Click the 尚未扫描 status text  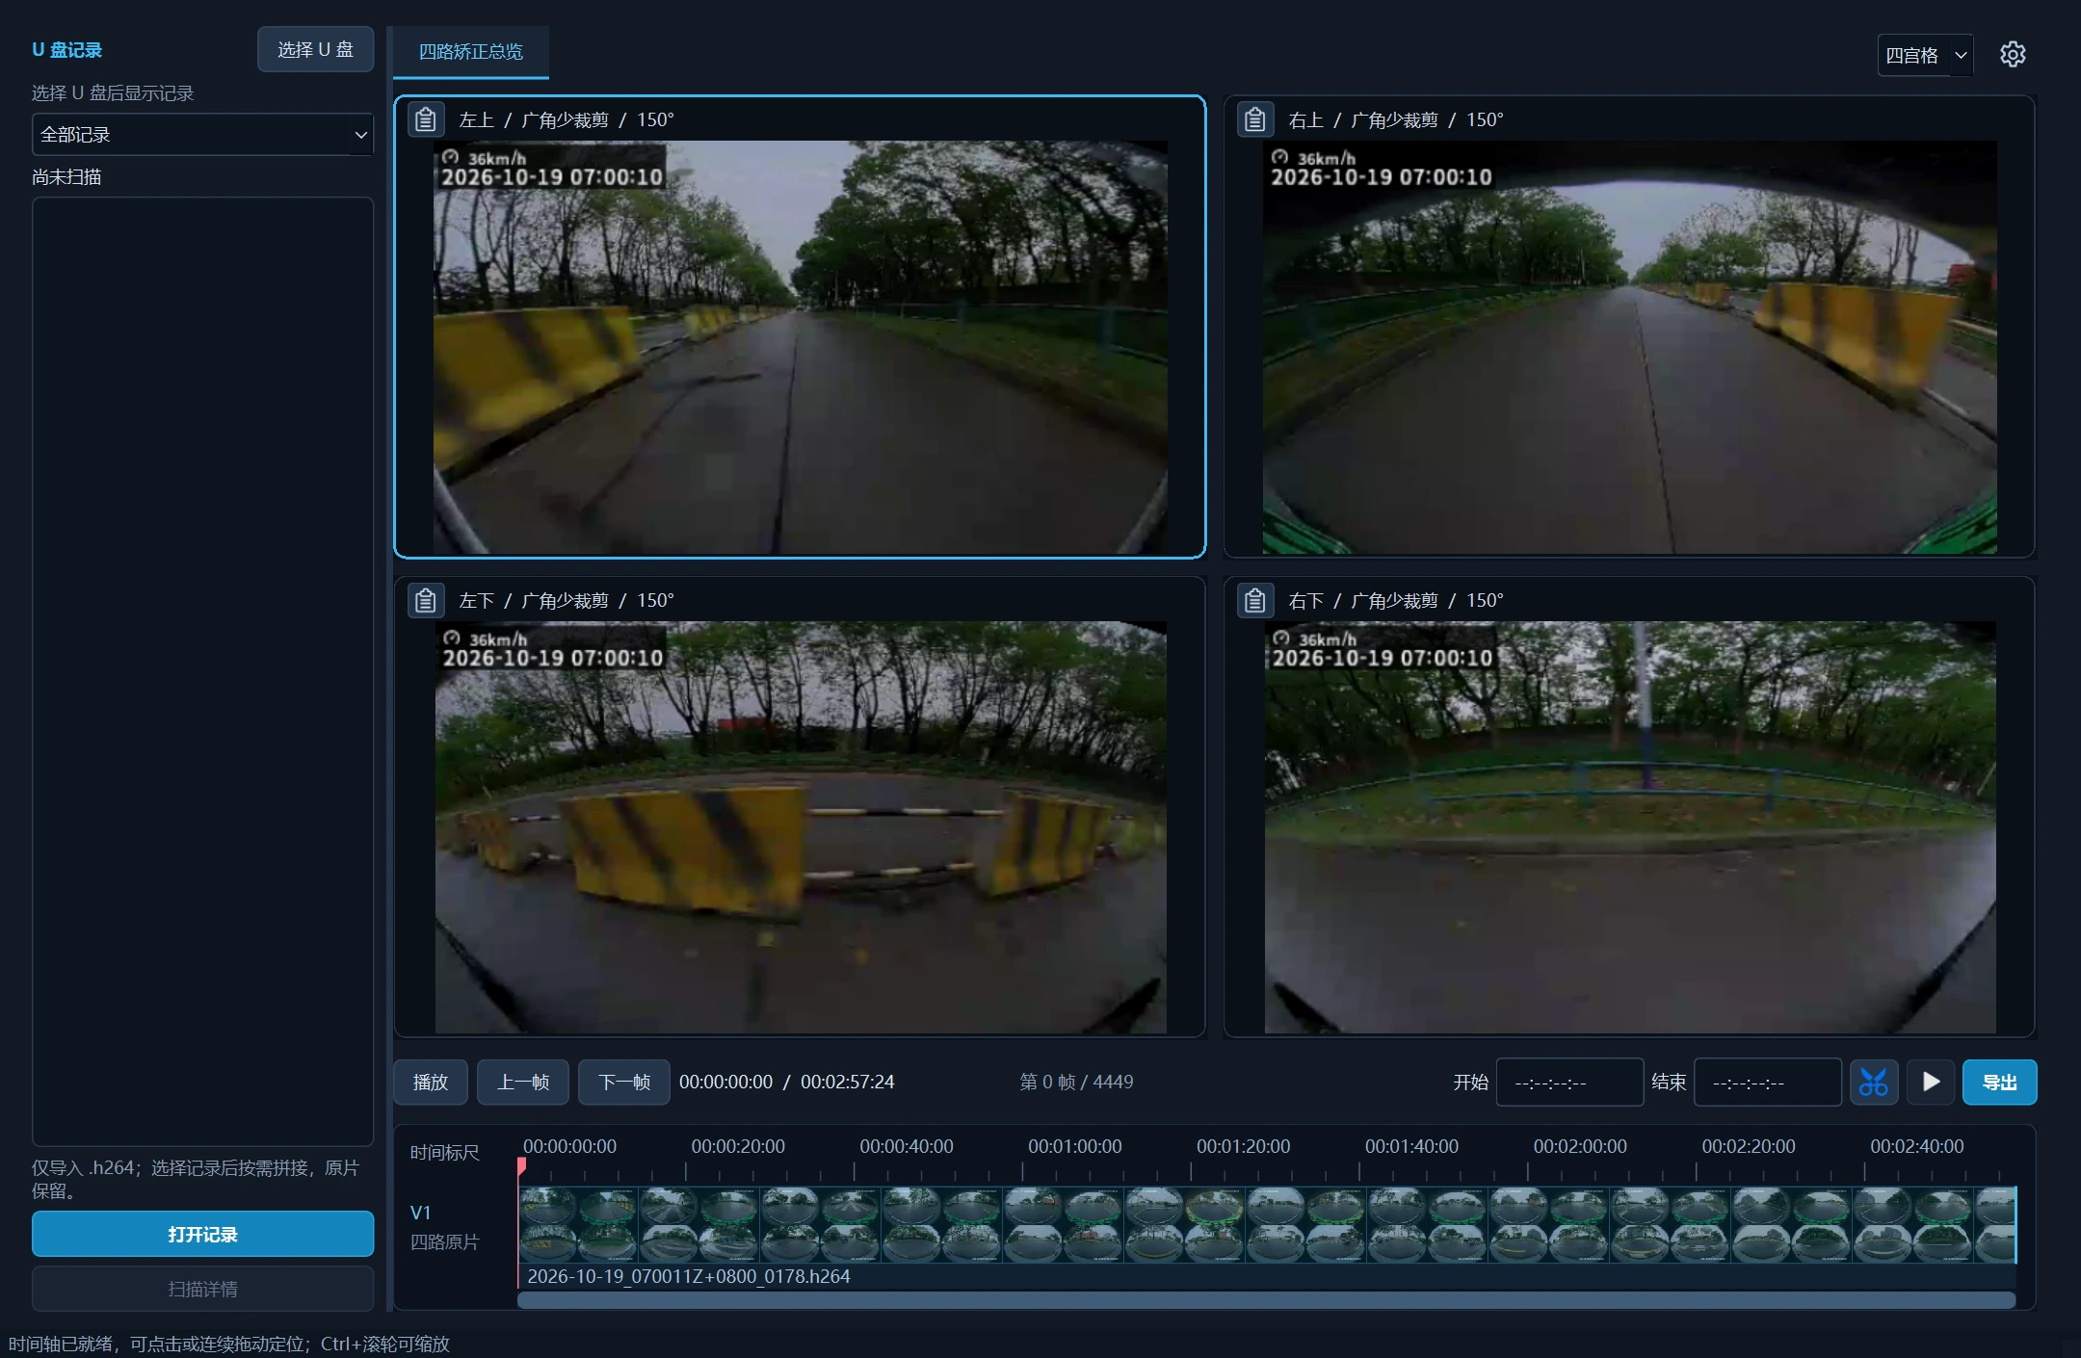coord(66,177)
